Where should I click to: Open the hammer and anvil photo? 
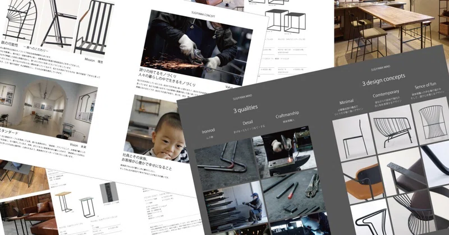coord(285,151)
